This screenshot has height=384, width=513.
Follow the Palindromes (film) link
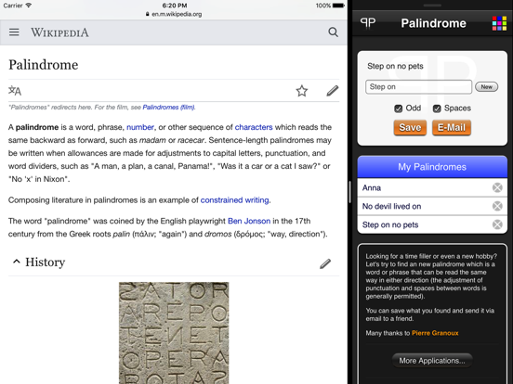(x=169, y=107)
